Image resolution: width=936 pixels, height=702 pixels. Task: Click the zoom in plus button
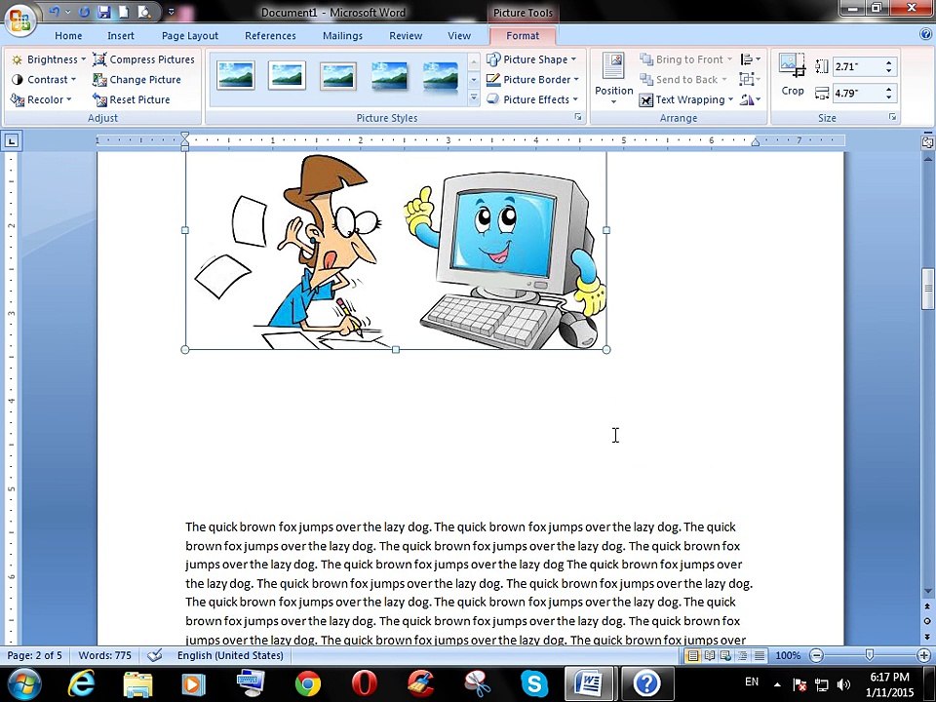(924, 655)
